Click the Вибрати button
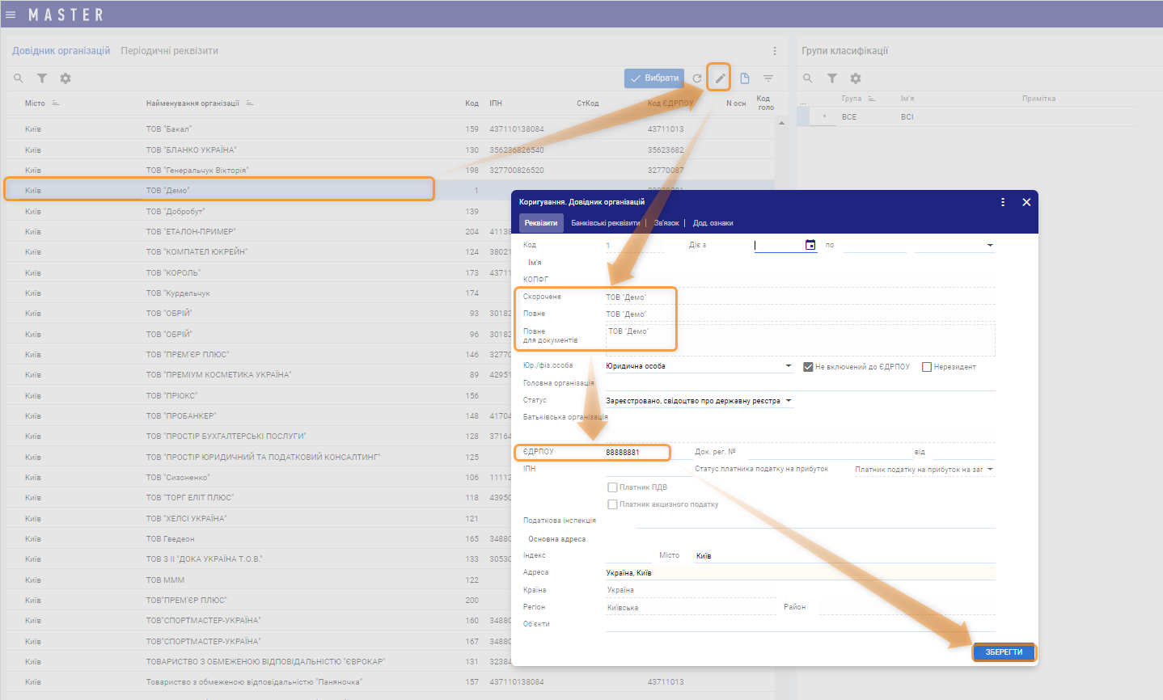This screenshot has height=700, width=1163. click(654, 78)
